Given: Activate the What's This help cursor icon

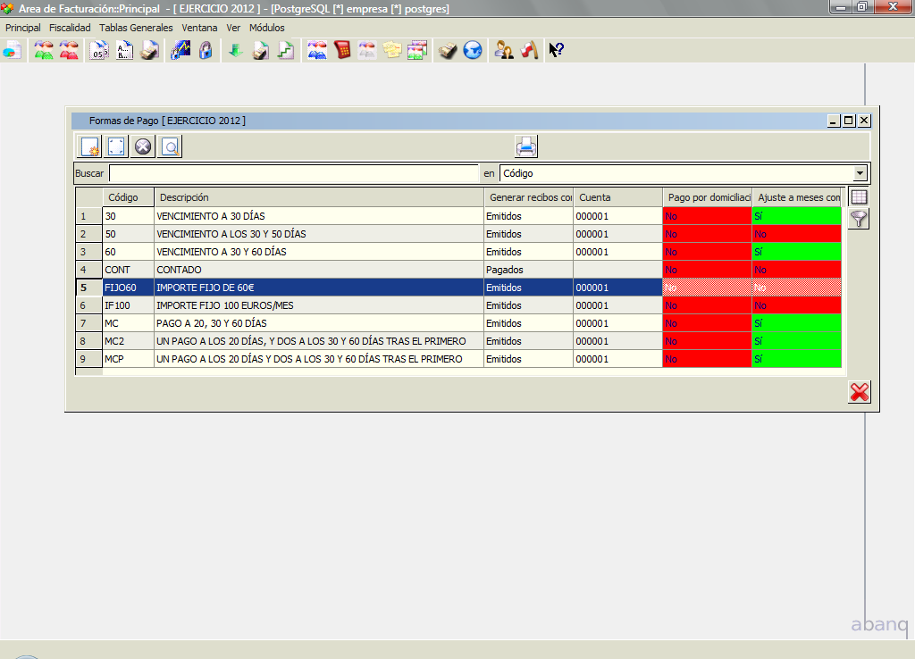Looking at the screenshot, I should (x=556, y=50).
